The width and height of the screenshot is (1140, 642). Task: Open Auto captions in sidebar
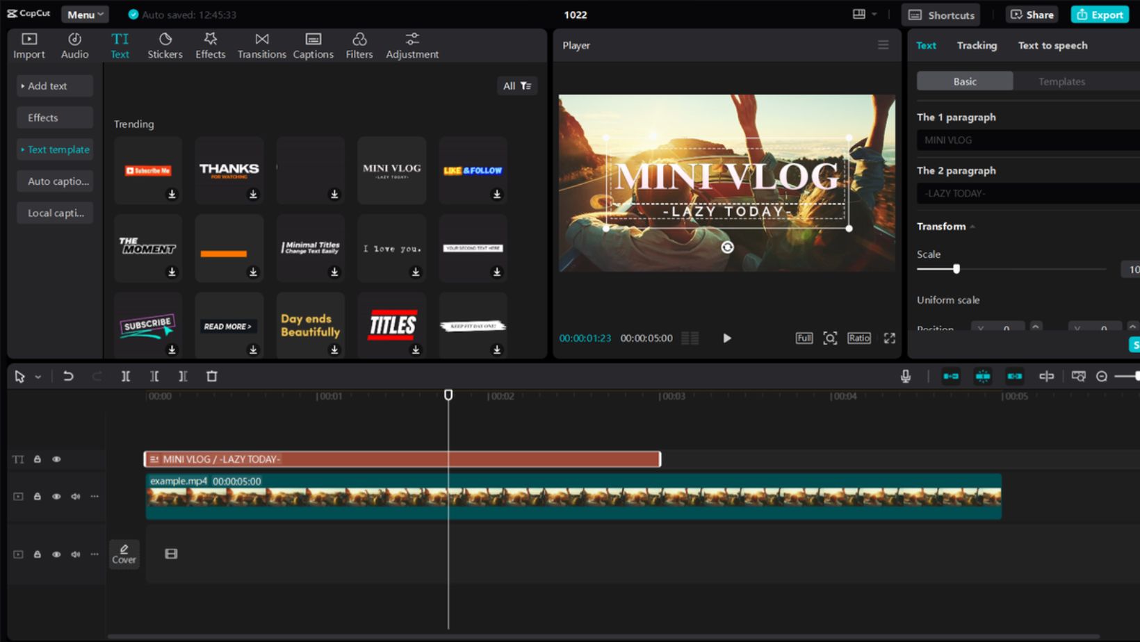[x=55, y=181]
